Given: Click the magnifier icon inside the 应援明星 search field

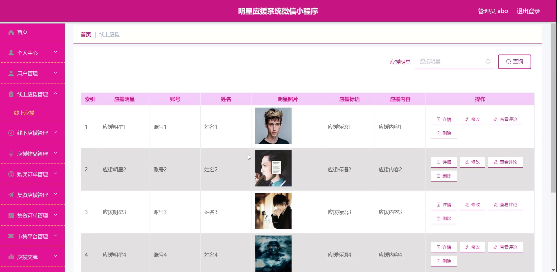Looking at the screenshot, I should point(488,61).
